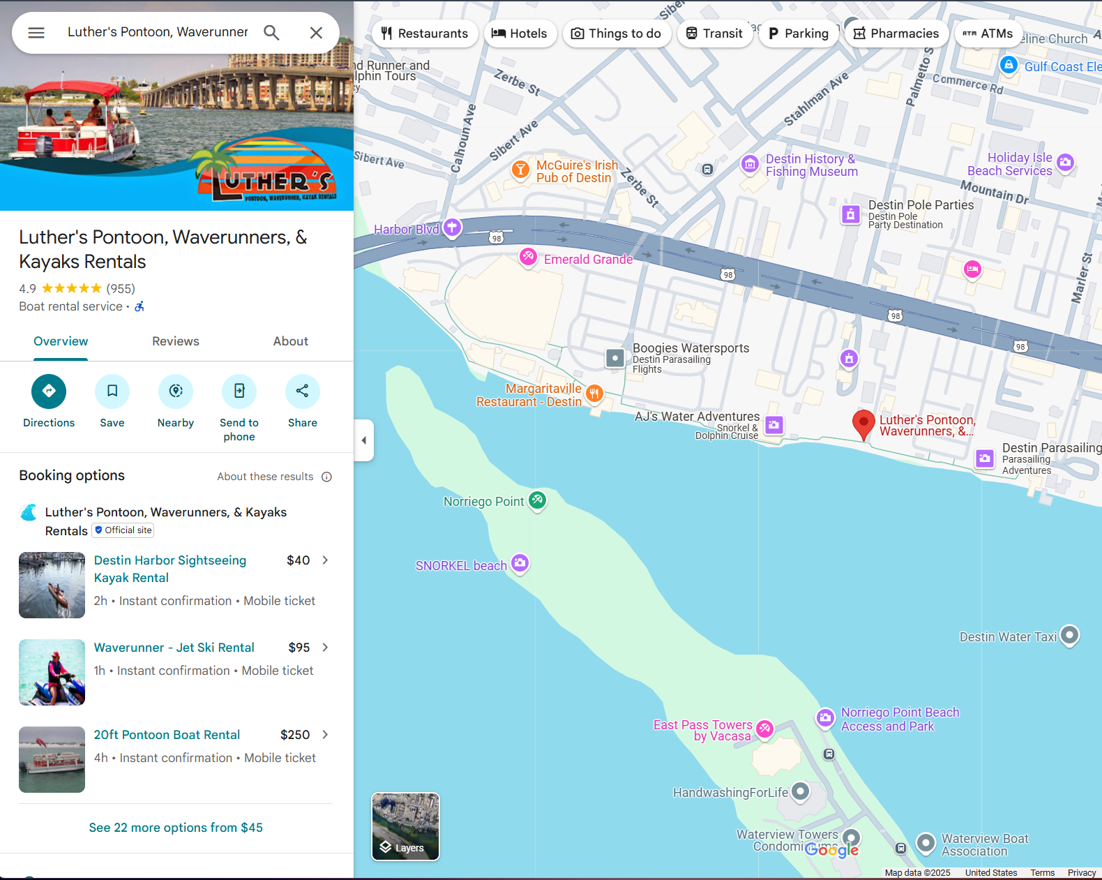Click the search magnifier icon
This screenshot has height=880, width=1102.
tap(271, 33)
